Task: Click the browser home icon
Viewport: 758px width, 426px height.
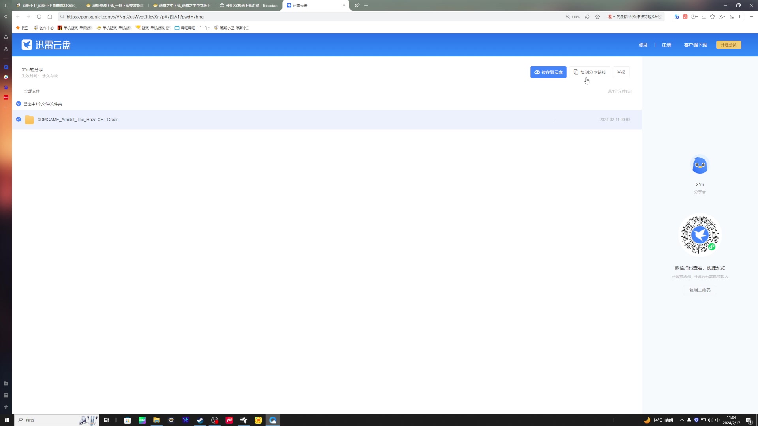Action: click(50, 17)
